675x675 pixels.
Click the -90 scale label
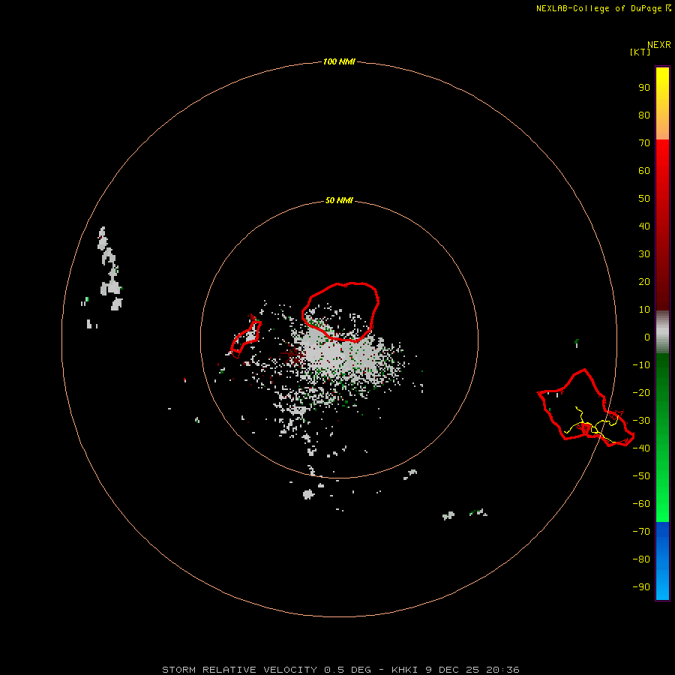(641, 586)
